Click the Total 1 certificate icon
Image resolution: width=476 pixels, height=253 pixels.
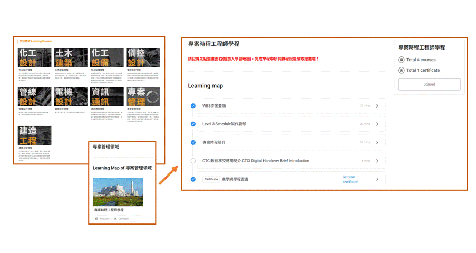[401, 70]
